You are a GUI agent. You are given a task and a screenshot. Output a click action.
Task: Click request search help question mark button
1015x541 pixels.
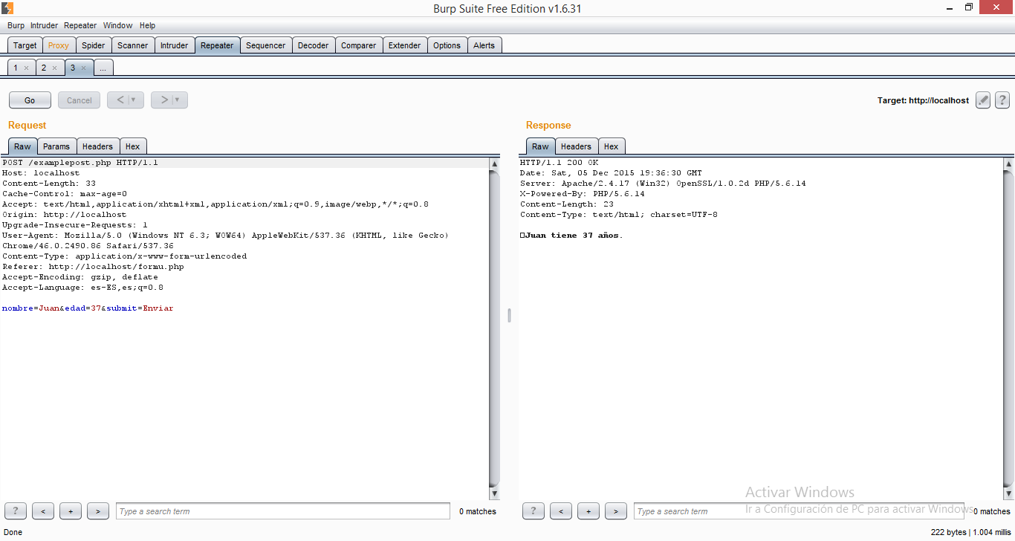(15, 511)
